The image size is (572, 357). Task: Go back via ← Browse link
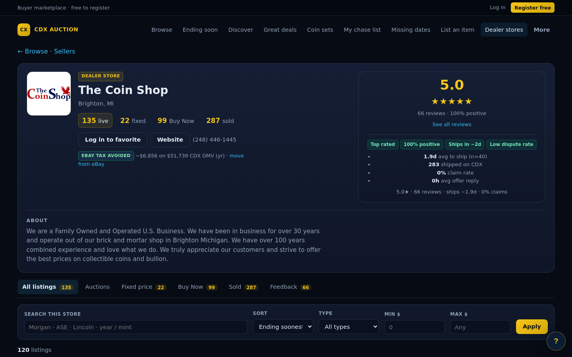[33, 51]
